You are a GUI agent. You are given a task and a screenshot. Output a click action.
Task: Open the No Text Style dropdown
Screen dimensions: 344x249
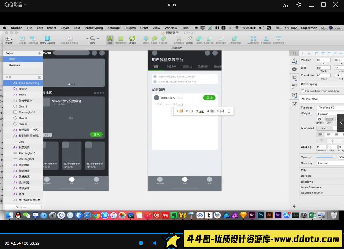(x=322, y=99)
